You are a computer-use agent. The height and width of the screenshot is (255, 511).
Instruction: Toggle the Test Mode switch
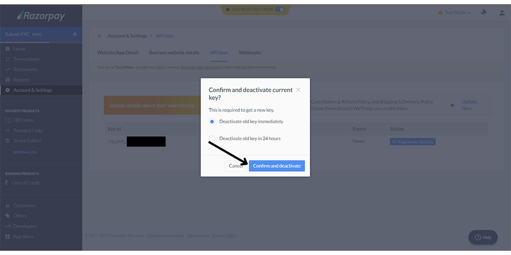coord(280,10)
